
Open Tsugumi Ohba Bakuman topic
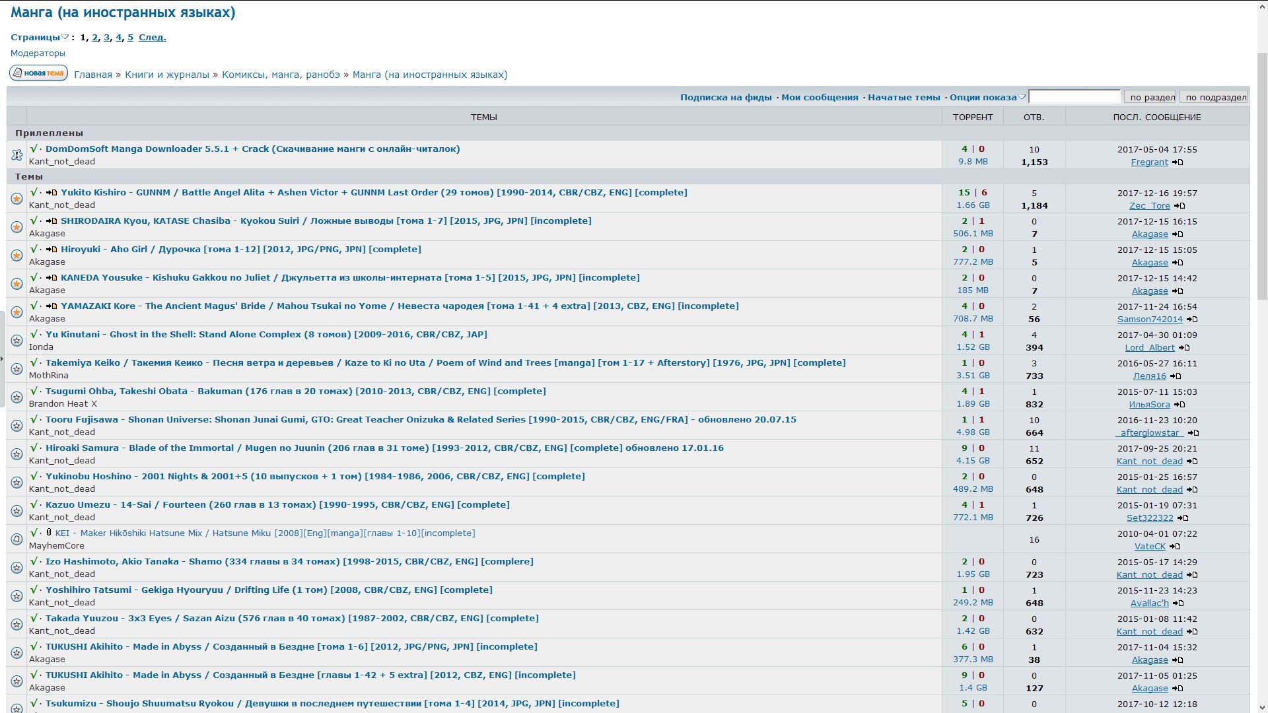(x=296, y=391)
